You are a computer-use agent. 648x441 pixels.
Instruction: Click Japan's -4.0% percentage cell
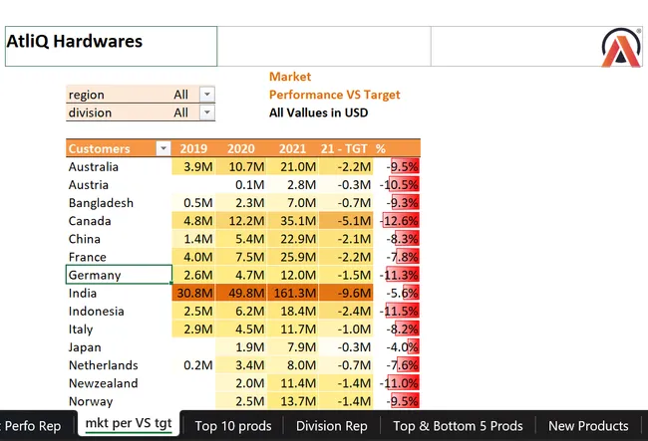(397, 347)
